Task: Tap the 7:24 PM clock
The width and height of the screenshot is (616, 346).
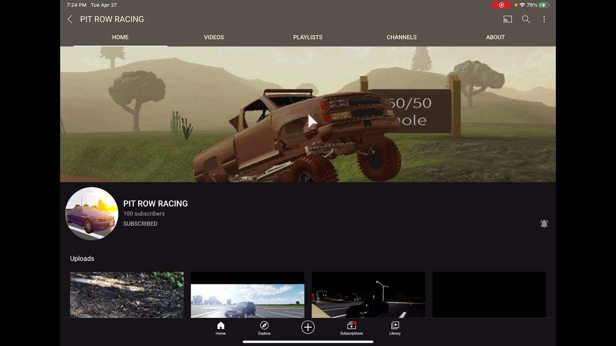Action: pos(77,5)
